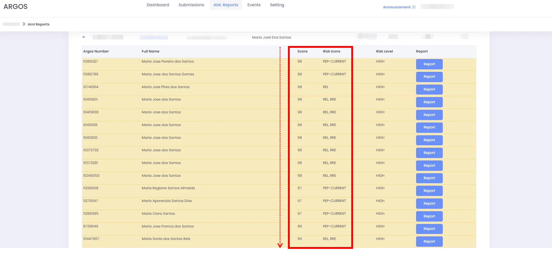The height and width of the screenshot is (253, 552).
Task: Click REL risk icon in row 10746914
Action: click(325, 87)
